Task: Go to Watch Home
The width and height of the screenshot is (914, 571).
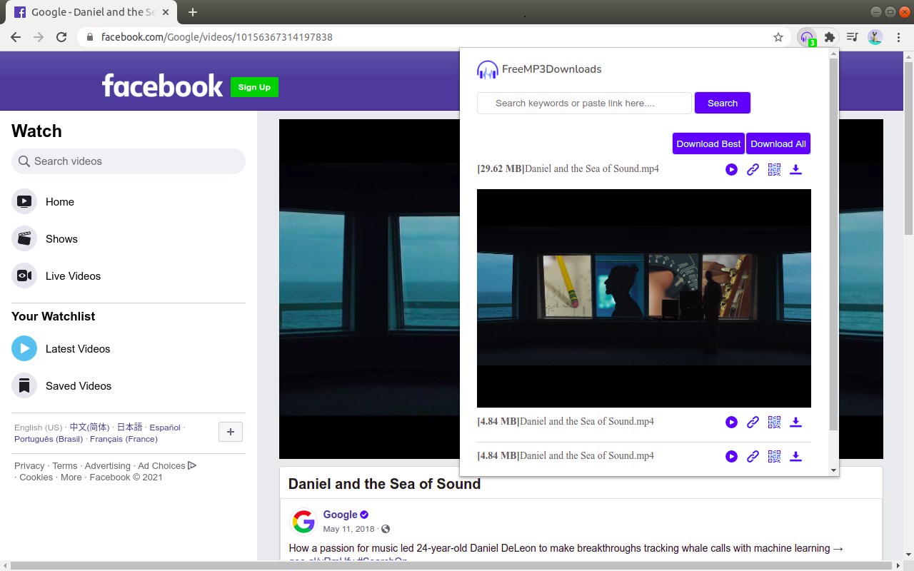Action: (129, 202)
